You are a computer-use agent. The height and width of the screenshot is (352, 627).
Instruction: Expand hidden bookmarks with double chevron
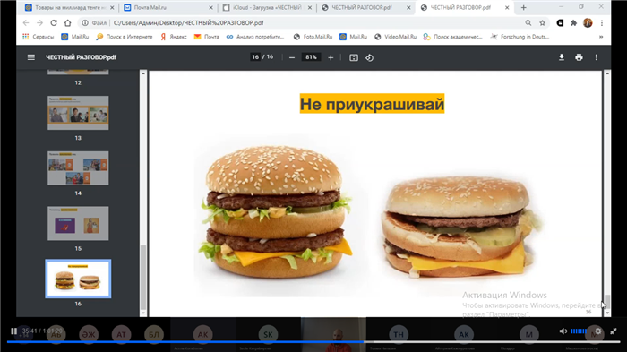601,37
